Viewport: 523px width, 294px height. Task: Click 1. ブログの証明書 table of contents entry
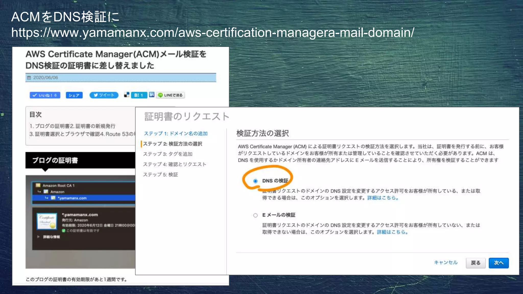[50, 126]
